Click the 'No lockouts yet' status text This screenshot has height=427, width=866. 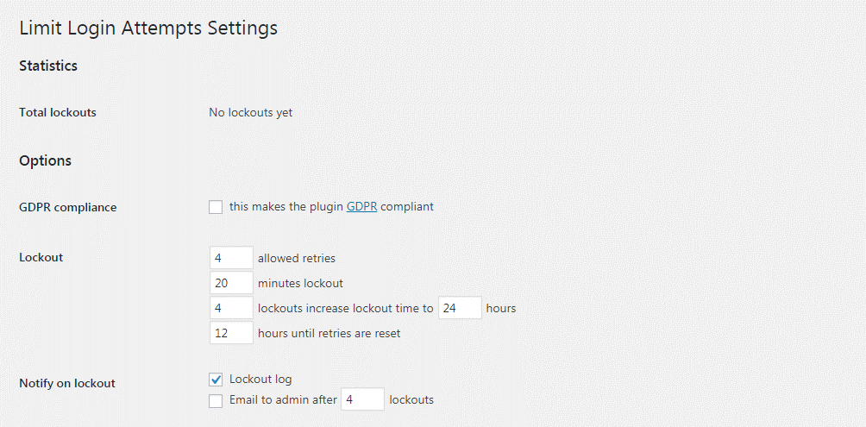click(251, 113)
